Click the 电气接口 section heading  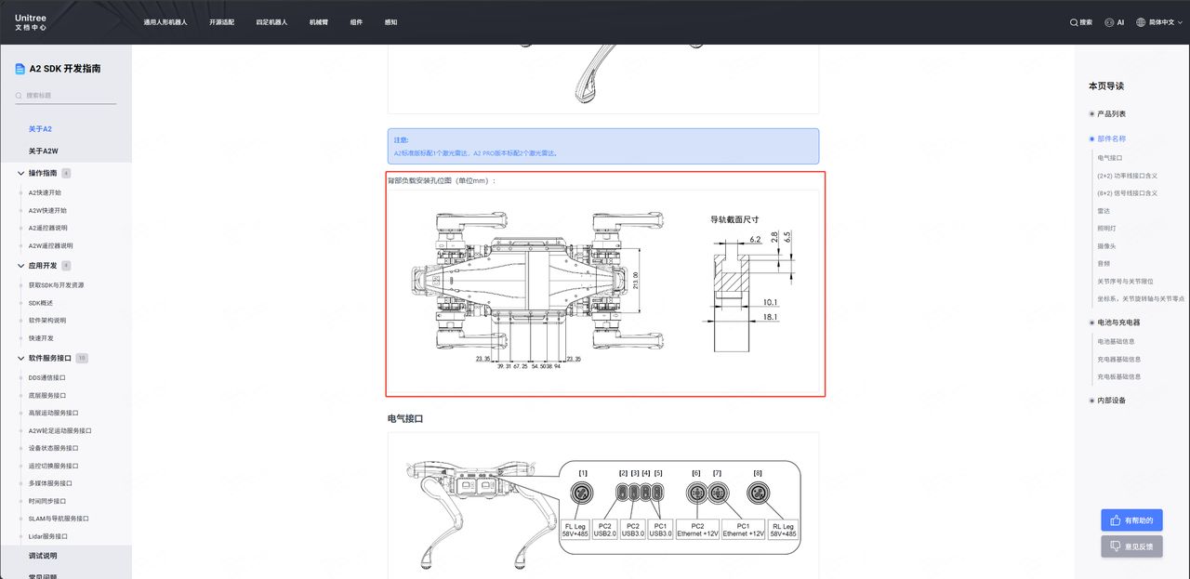[x=405, y=419]
